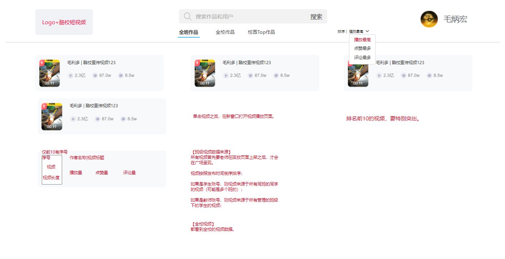Click the 评论量 label
This screenshot has height=259, width=505.
coord(129,173)
